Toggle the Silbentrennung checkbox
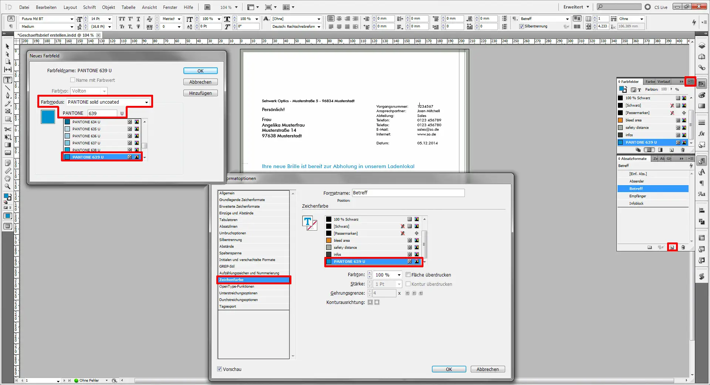Image resolution: width=710 pixels, height=385 pixels. point(521,26)
